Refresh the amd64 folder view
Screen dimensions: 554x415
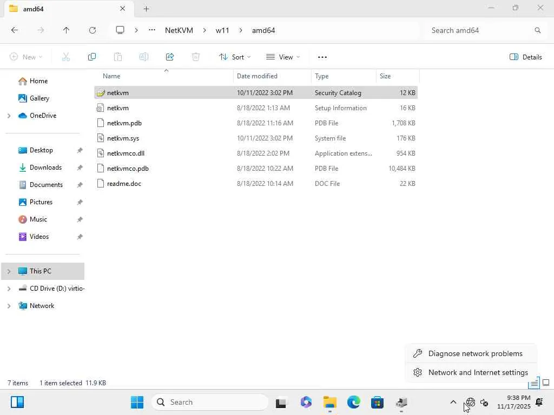(93, 30)
